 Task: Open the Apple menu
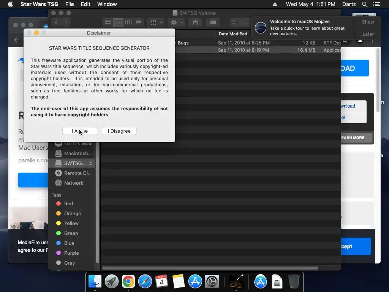tap(10, 4)
